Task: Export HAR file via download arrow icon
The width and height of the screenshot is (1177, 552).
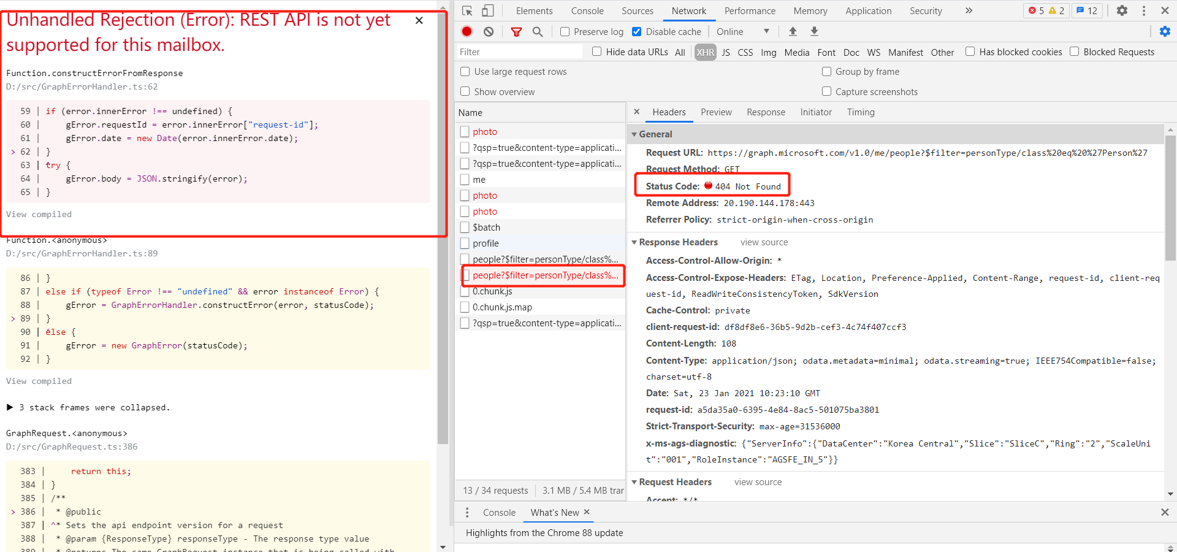Action: point(814,31)
